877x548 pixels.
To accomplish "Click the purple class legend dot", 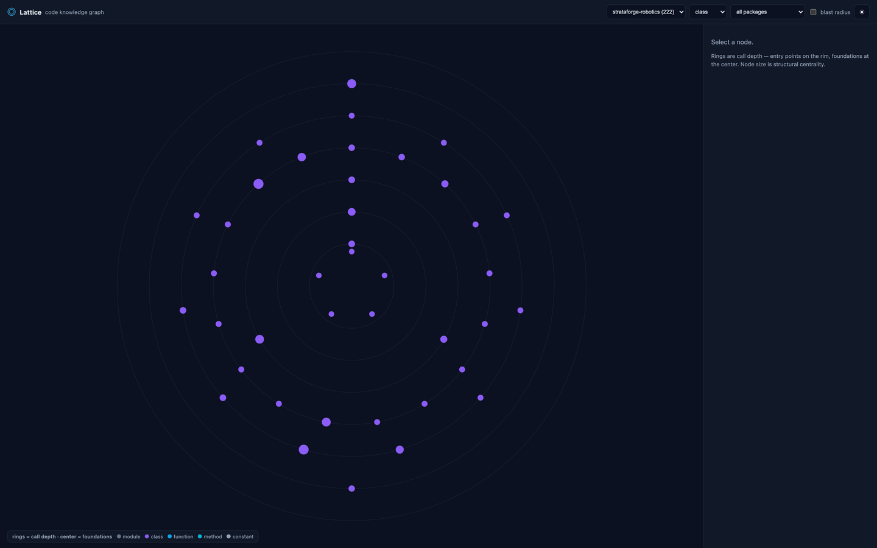I will pos(147,536).
